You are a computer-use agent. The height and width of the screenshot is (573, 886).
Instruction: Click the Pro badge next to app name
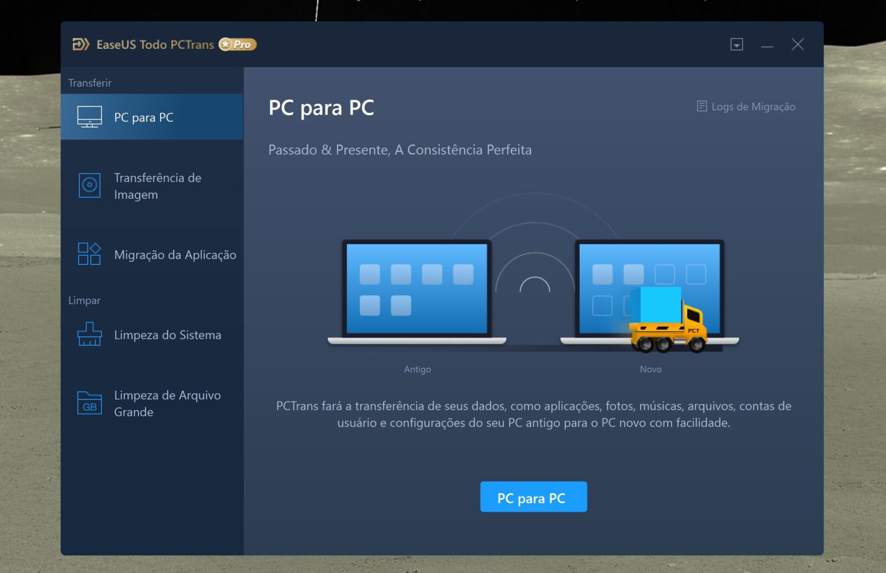tap(238, 44)
